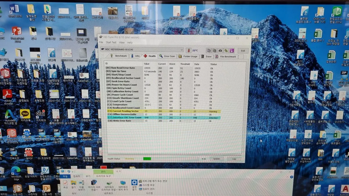Screen dimensions: 349x196
Task: Click the Threshold column header
Action: (x=185, y=64)
